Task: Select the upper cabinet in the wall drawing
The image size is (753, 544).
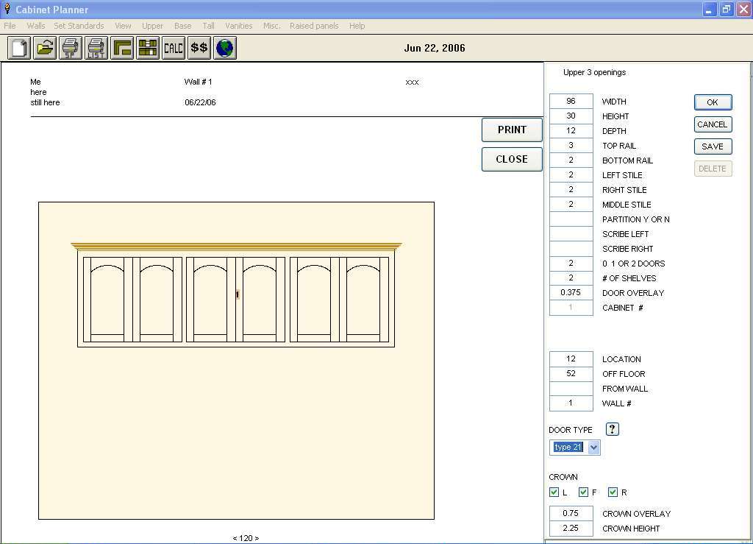Action: [236, 295]
